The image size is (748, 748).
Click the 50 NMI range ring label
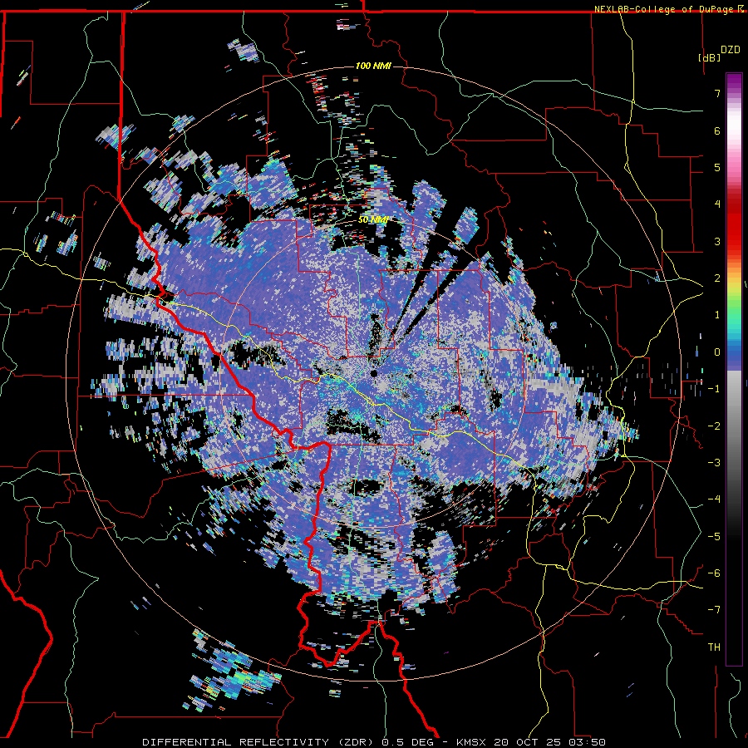click(x=372, y=219)
